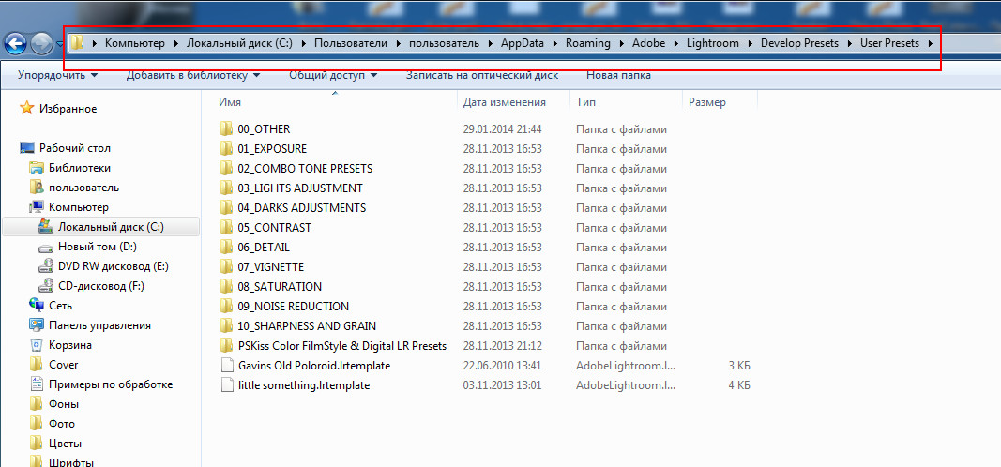
Task: Select the 08_SATURATION folder icon
Action: (x=226, y=286)
